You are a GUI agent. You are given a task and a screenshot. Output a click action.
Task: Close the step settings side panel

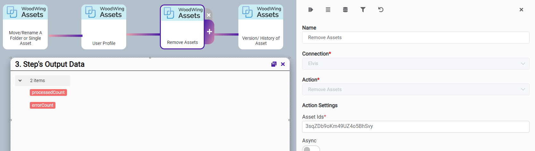(521, 10)
